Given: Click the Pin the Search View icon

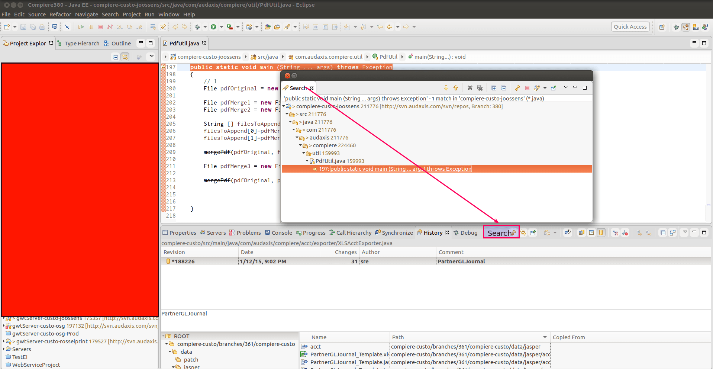Looking at the screenshot, I should [x=554, y=88].
